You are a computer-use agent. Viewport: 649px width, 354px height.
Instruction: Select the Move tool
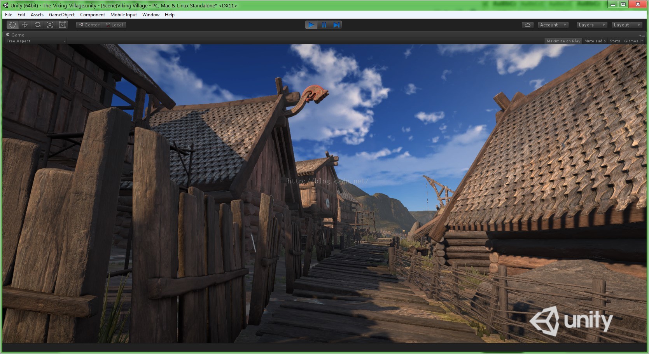(x=25, y=25)
